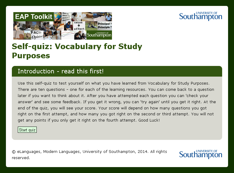The height and width of the screenshot is (173, 234).
Task: Select the line graph tile in banner
Action: [x=68, y=35]
